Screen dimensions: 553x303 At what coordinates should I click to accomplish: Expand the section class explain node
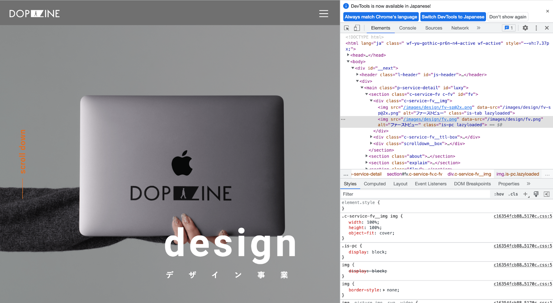click(x=367, y=163)
